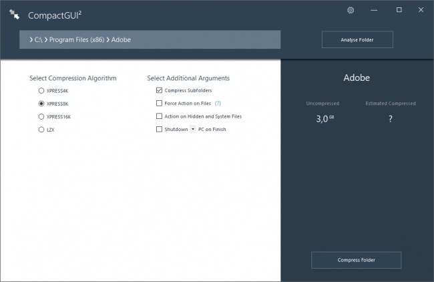Screen dimensions: 434x282
Task: Open the settings gear icon
Action: pyautogui.click(x=351, y=10)
